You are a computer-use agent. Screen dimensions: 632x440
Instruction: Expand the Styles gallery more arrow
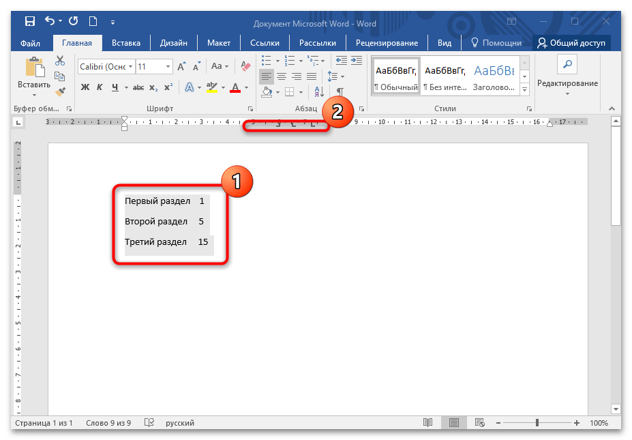pos(524,89)
